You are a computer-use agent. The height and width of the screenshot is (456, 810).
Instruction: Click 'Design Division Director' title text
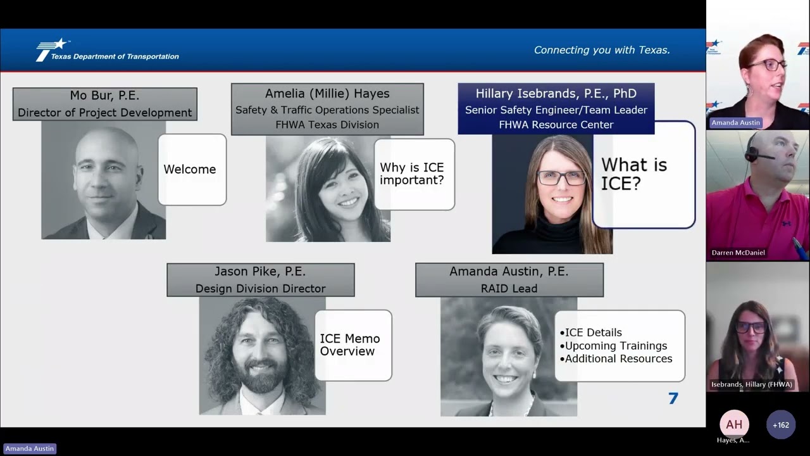(x=261, y=289)
